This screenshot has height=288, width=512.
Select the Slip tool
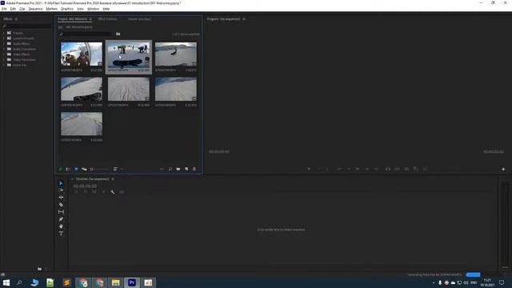point(61,212)
